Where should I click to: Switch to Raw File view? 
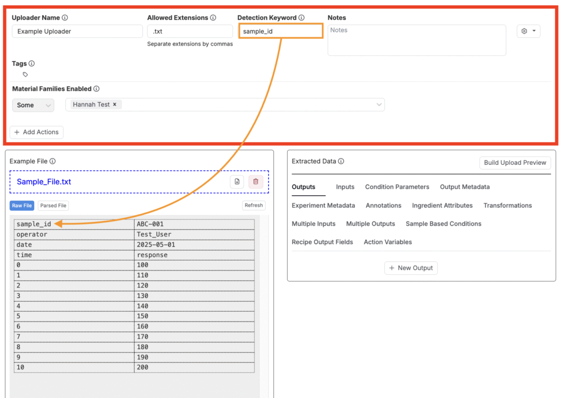click(22, 206)
